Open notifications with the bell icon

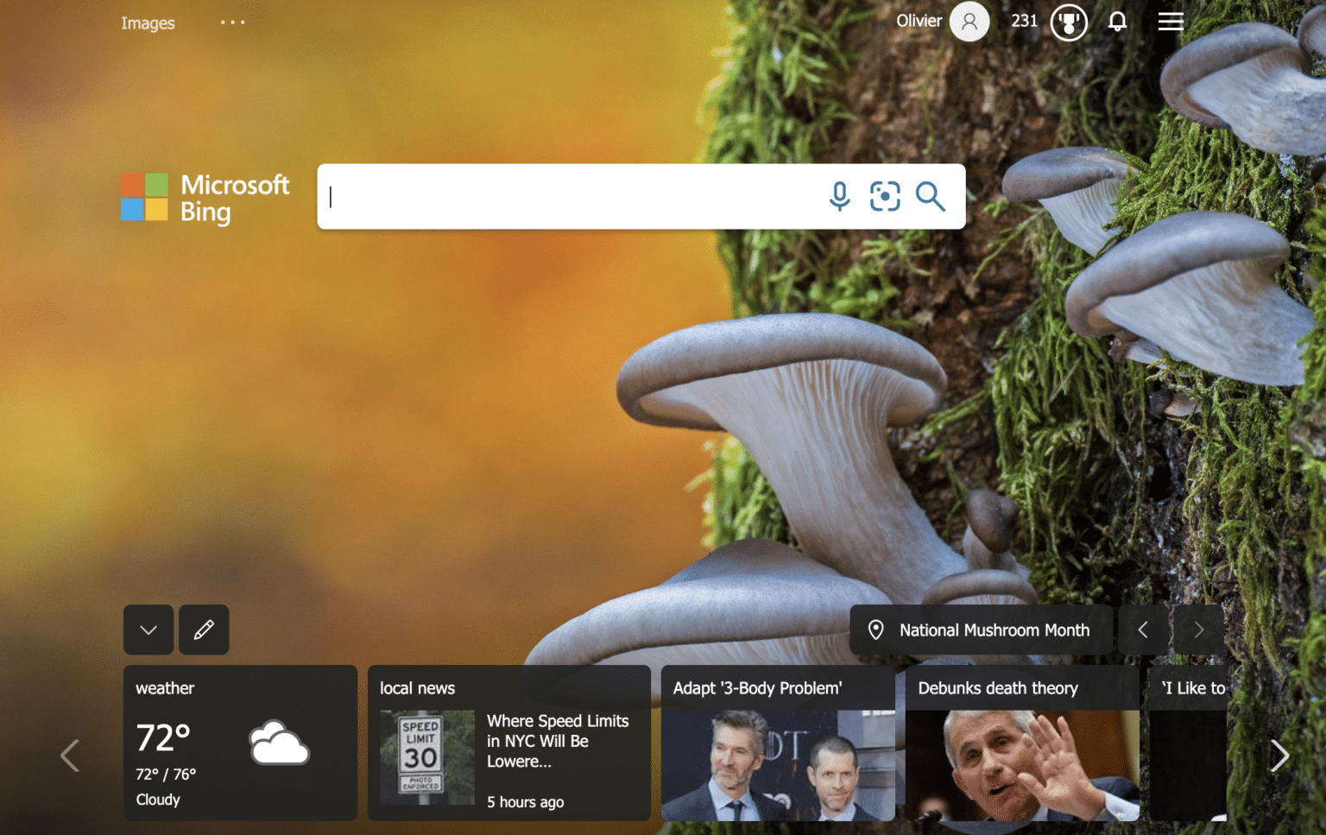click(1117, 22)
